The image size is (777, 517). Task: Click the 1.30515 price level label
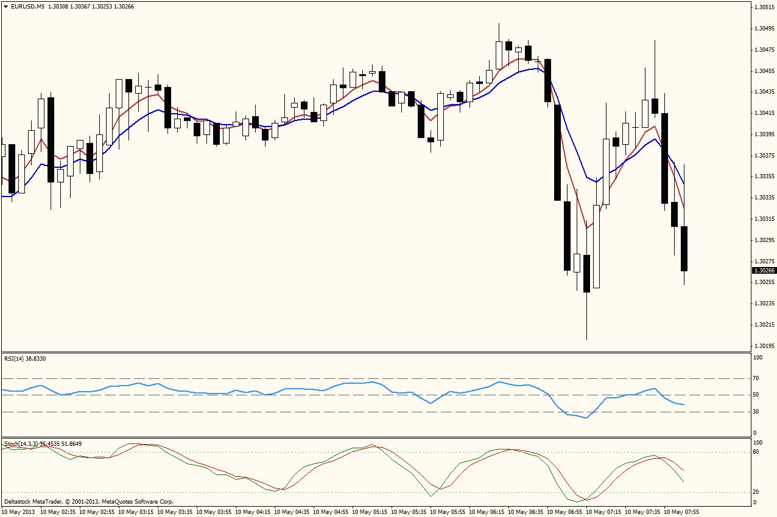coord(765,7)
